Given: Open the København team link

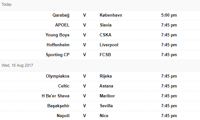Looking at the screenshot, I should [111, 15].
